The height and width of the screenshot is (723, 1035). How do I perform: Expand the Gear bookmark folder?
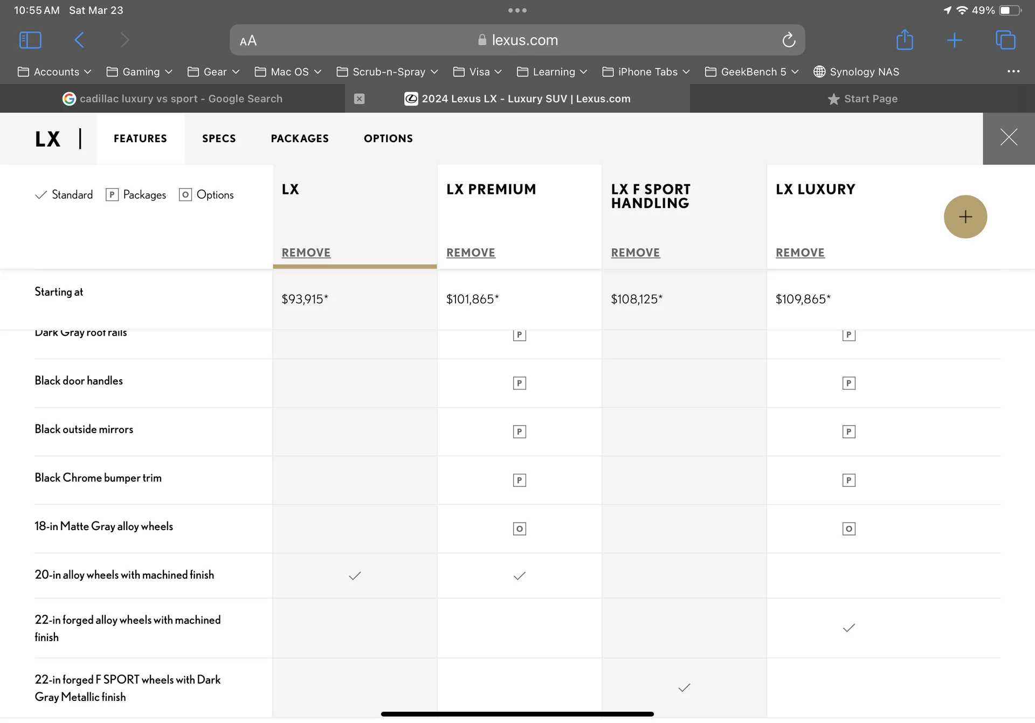coord(213,72)
